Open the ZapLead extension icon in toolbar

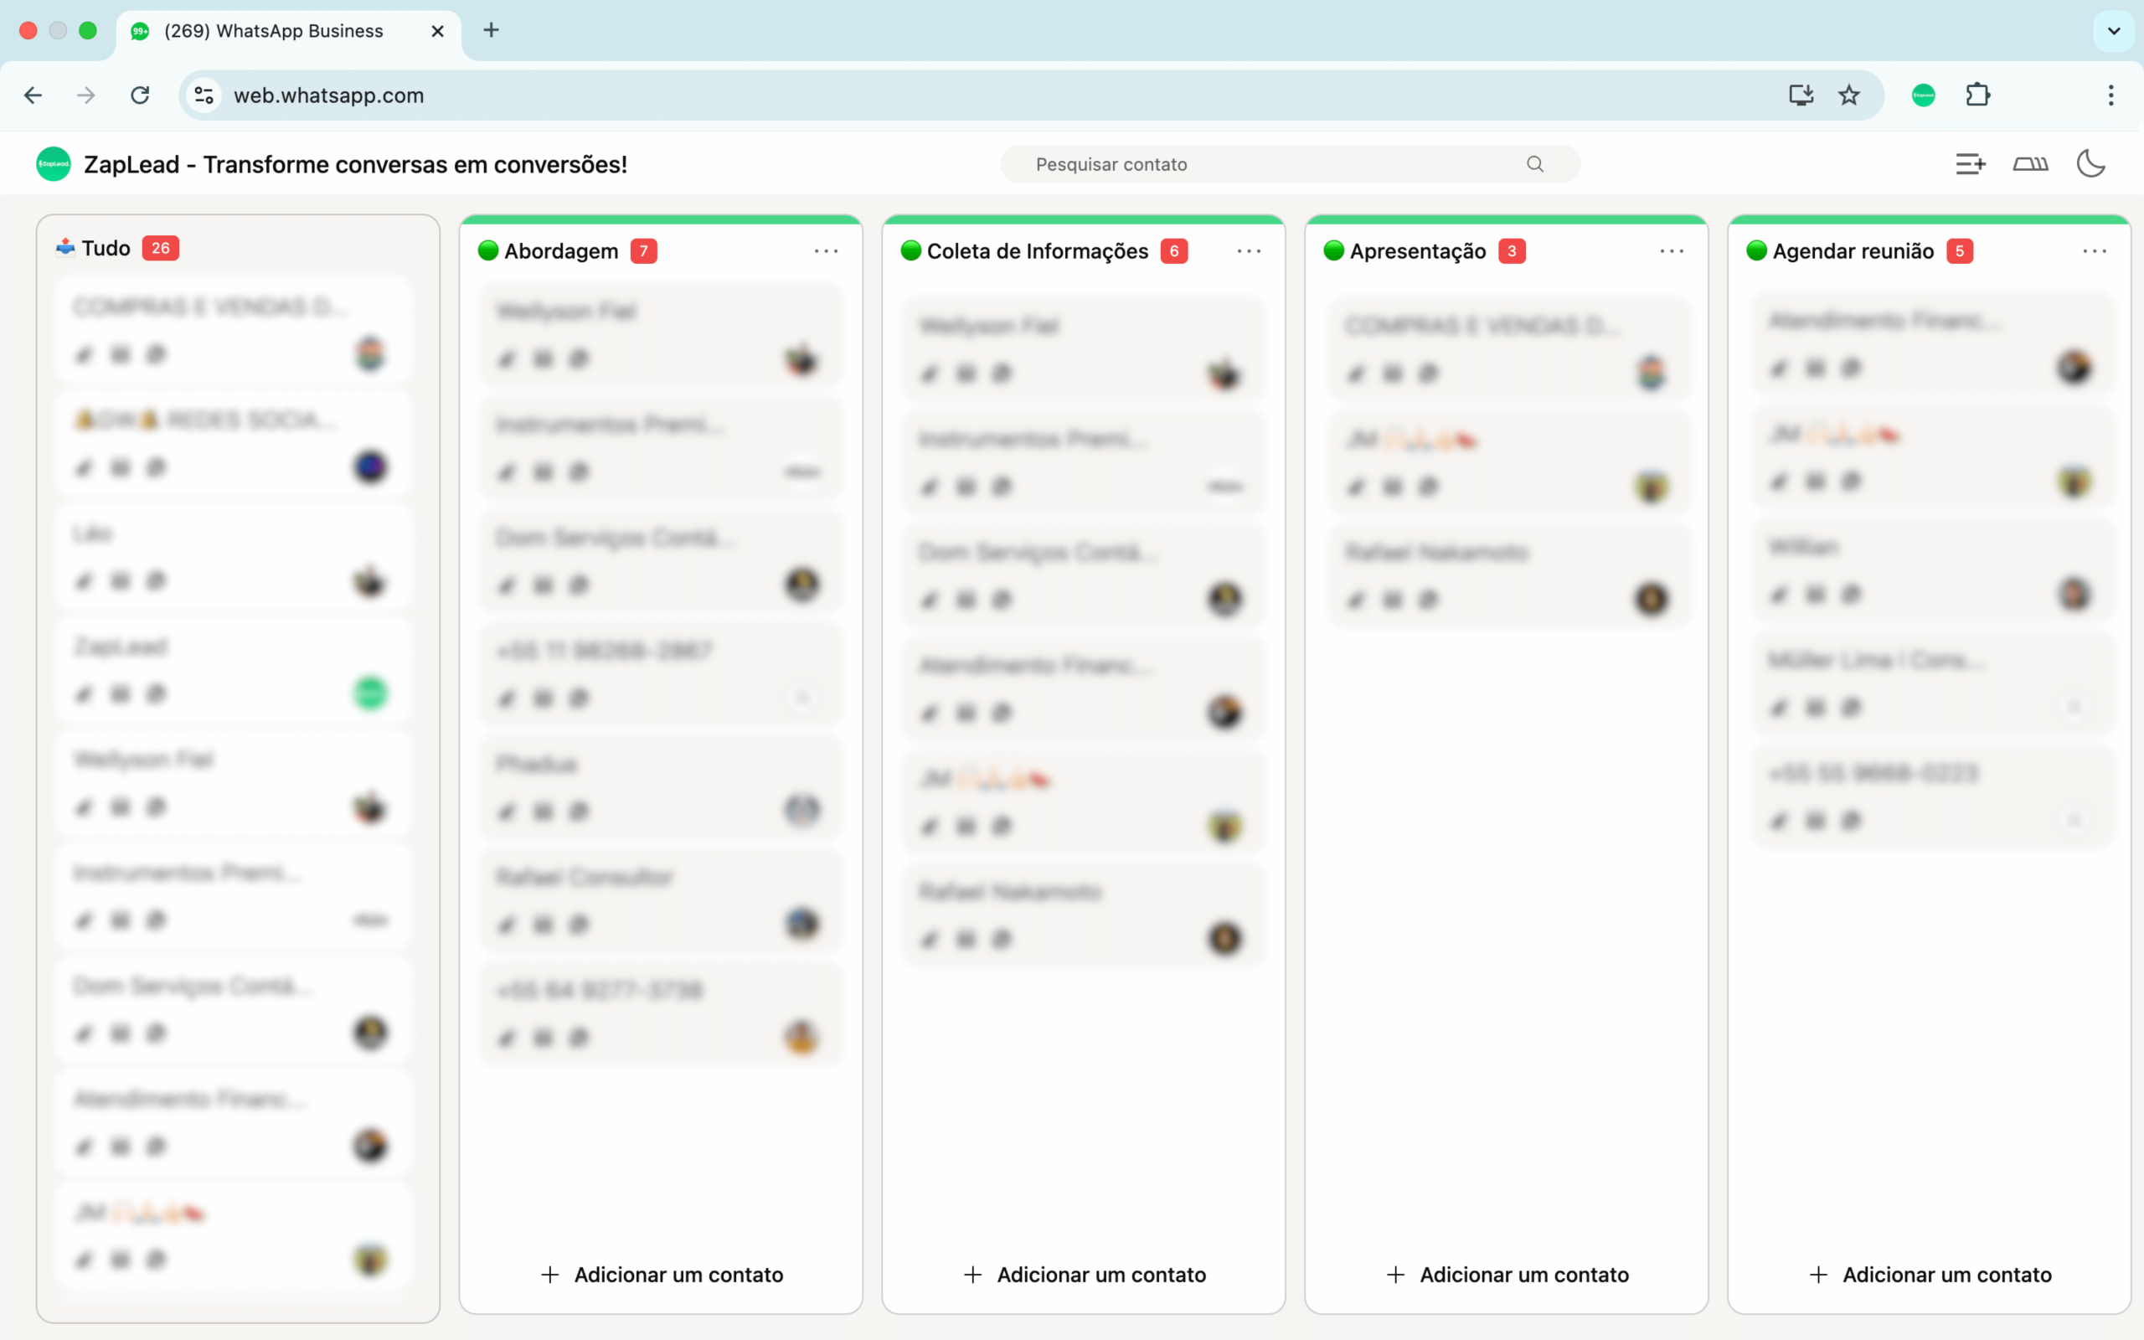(x=1924, y=95)
